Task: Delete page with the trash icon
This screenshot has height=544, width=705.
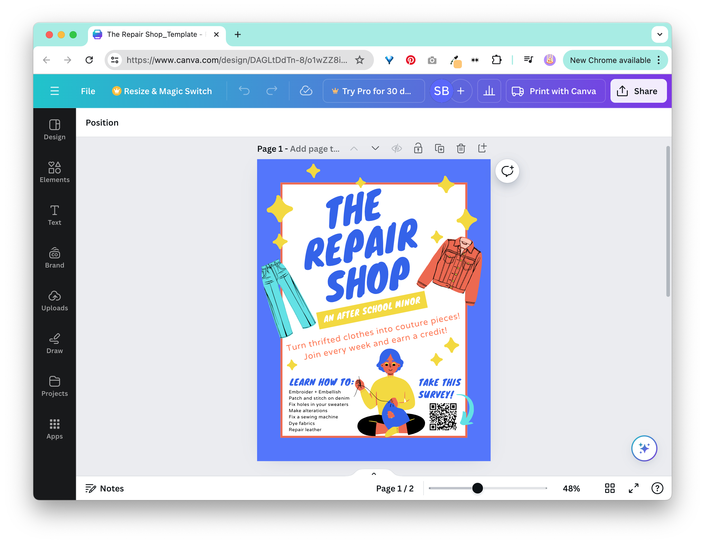Action: 461,148
